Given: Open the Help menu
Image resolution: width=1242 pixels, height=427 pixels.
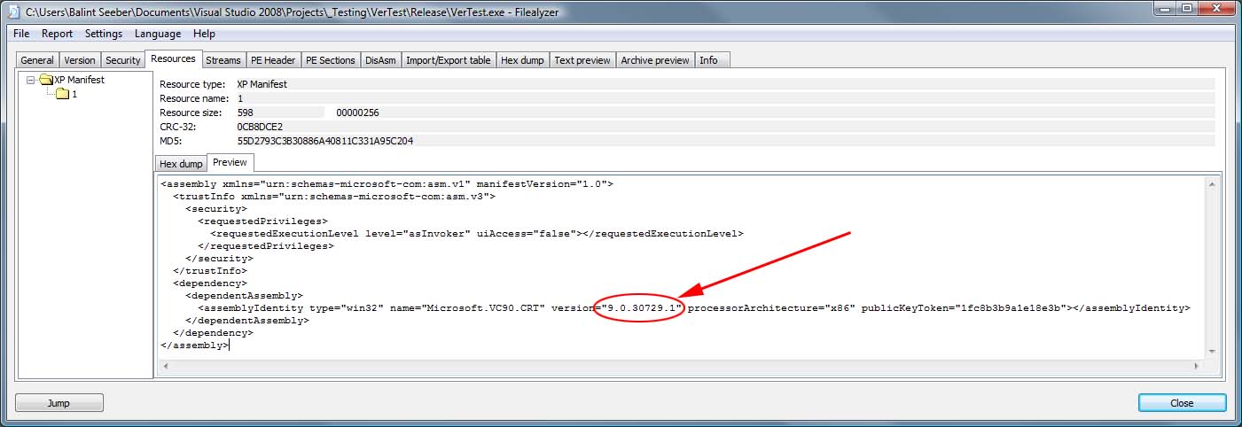Looking at the screenshot, I should coord(204,34).
